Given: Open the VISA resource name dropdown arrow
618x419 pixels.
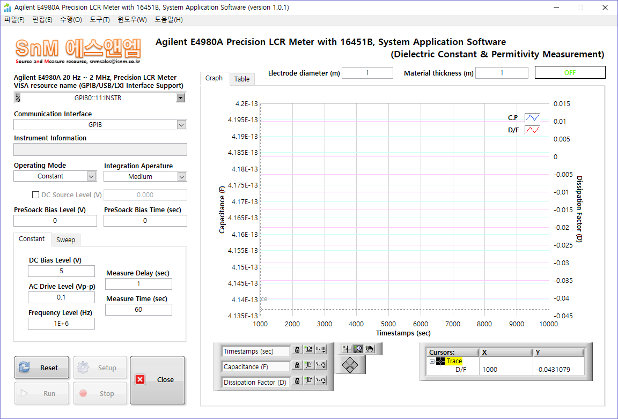Looking at the screenshot, I should (180, 98).
